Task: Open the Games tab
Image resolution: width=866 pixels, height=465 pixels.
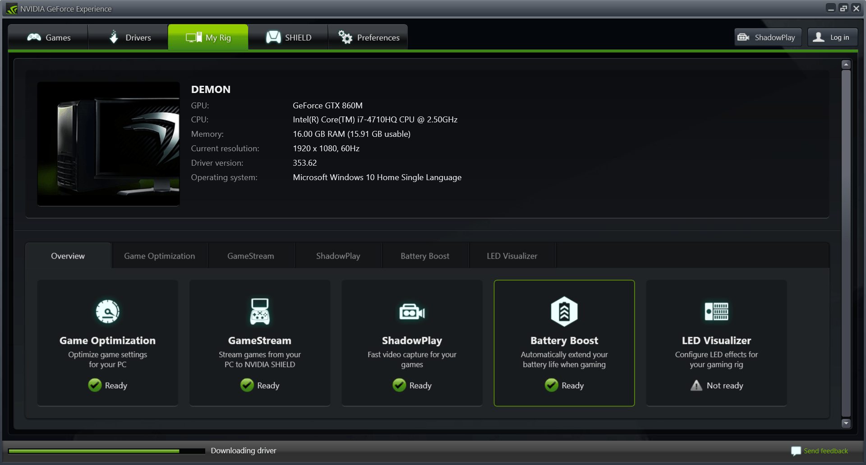Action: [48, 37]
